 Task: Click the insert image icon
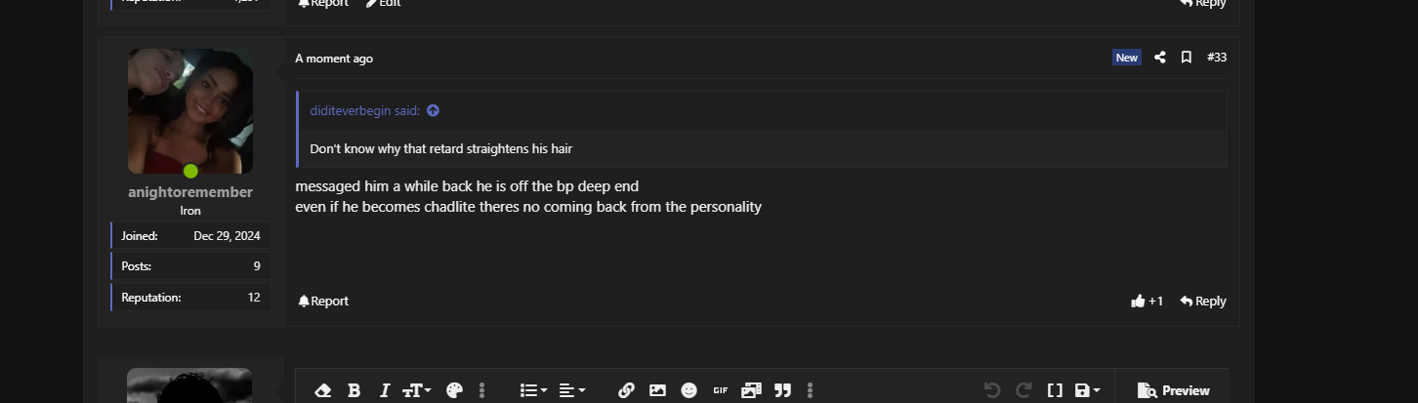click(657, 390)
